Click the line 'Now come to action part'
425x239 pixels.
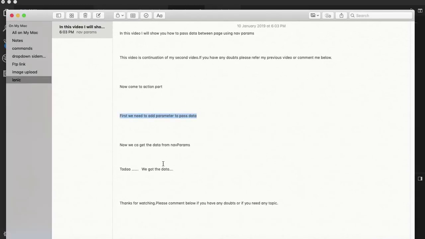click(x=141, y=87)
